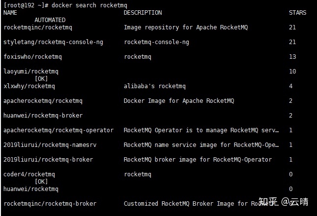Click star count 2 for huanwei/rocketmq-broker
The width and height of the screenshot is (317, 216).
pos(291,116)
